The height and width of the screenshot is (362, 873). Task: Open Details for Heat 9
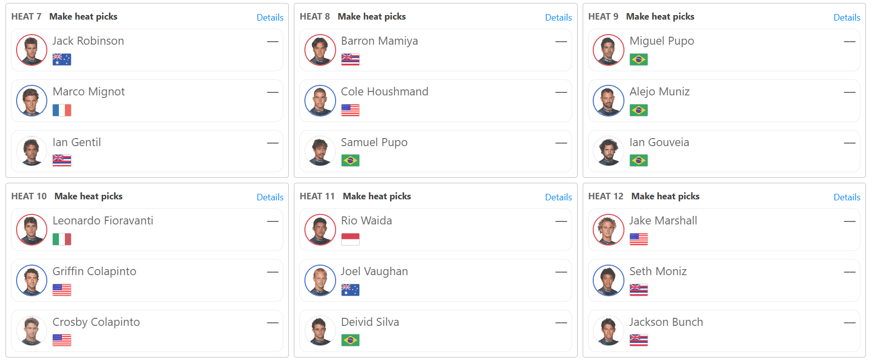[x=847, y=18]
